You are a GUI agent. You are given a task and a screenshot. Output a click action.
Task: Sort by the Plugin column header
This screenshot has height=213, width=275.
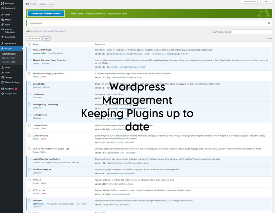(x=35, y=44)
